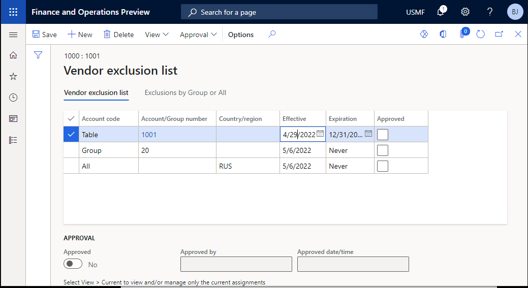The width and height of the screenshot is (528, 288).
Task: Toggle Approved checkbox in All row
Action: pos(383,166)
